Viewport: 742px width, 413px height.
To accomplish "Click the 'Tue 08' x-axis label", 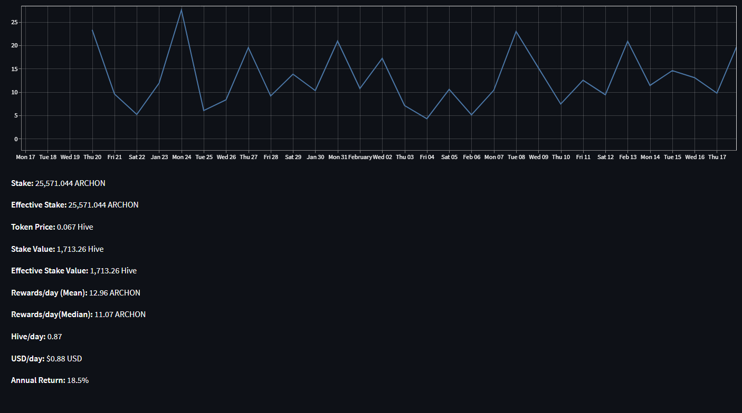I will [x=516, y=157].
